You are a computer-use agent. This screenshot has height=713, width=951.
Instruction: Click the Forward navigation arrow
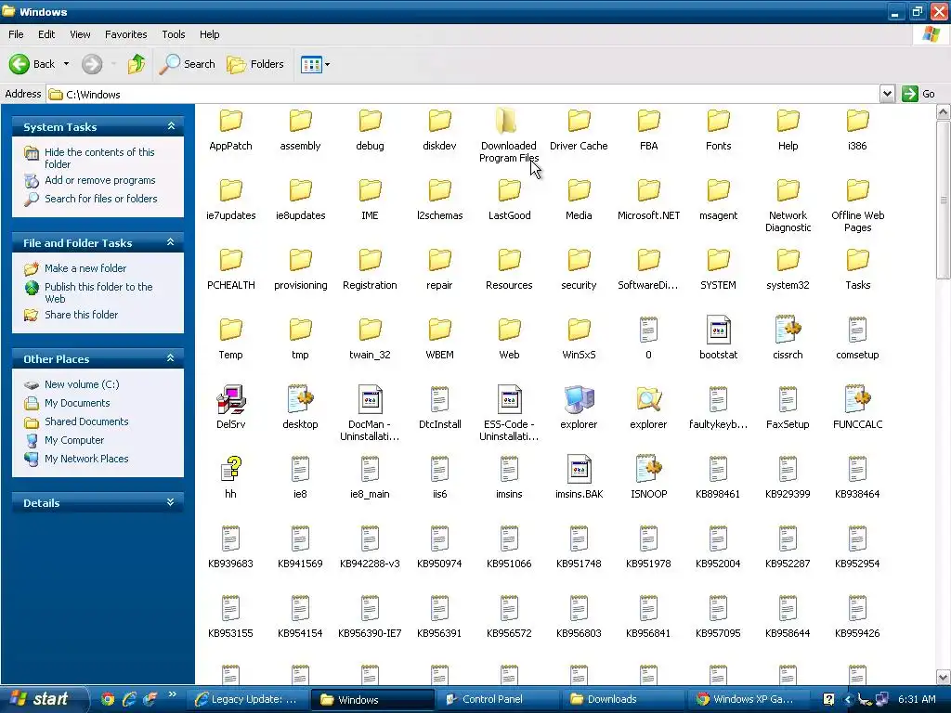(92, 64)
